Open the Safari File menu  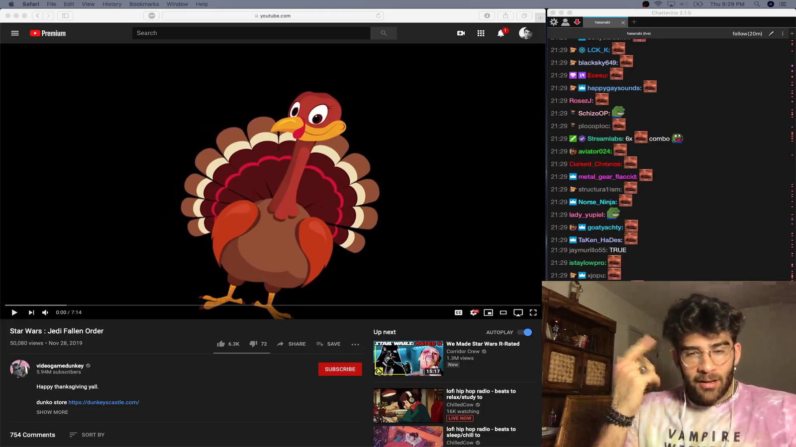tap(51, 4)
